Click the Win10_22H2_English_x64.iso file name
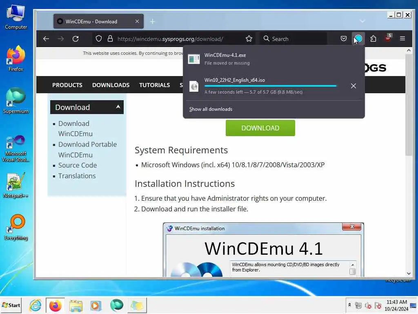The image size is (418, 314). 235,80
